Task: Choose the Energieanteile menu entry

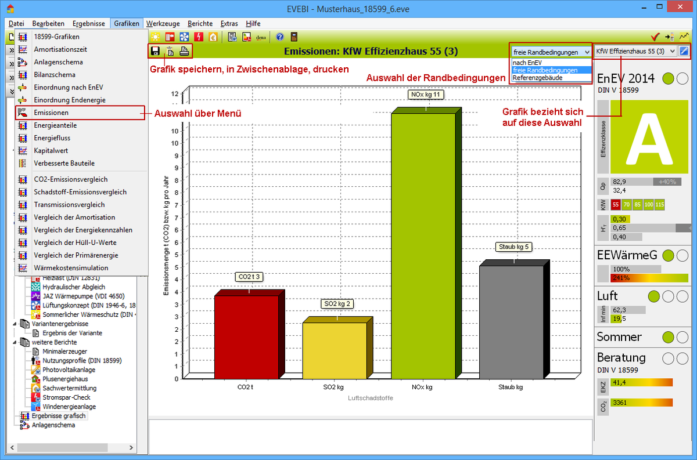Action: pos(81,125)
